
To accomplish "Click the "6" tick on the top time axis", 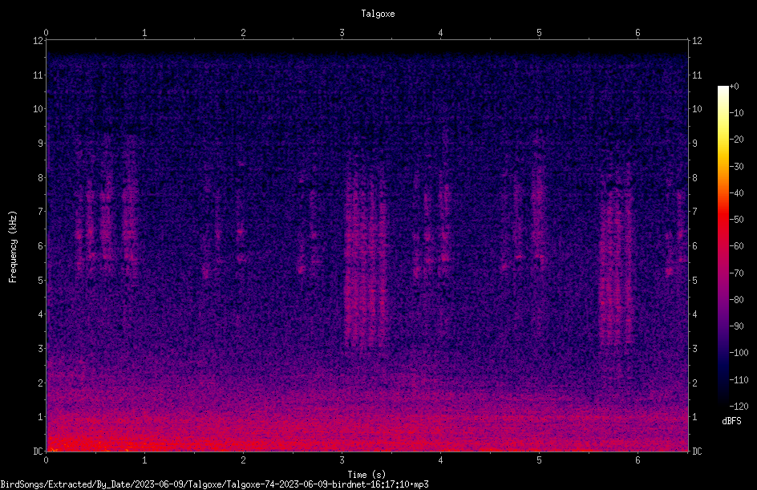I will tap(638, 33).
